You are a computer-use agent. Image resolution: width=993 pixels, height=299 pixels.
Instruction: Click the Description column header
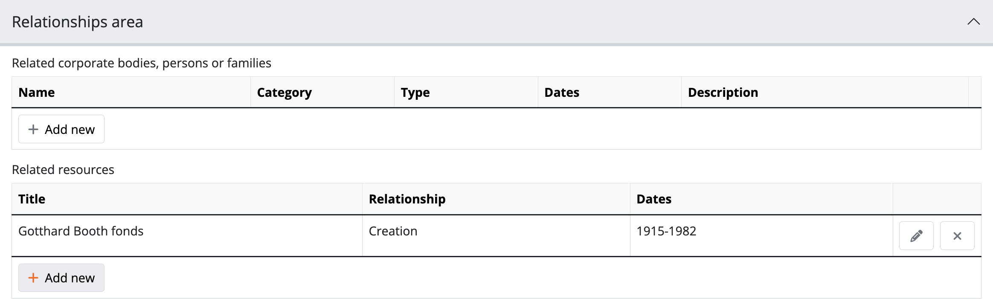pos(723,93)
